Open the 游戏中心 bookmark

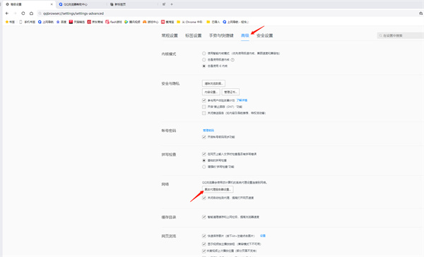point(151,22)
